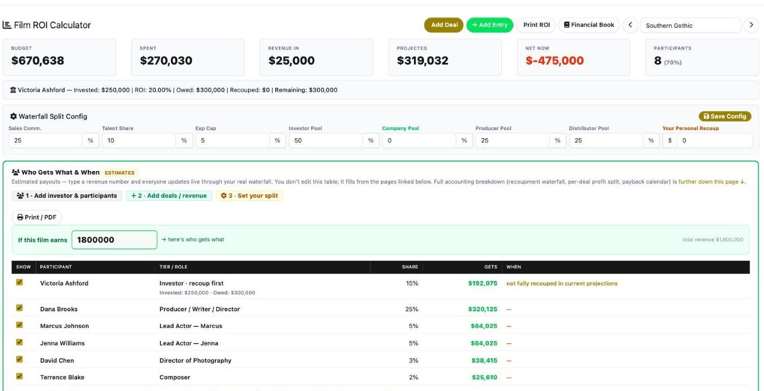Click the Projected $319,032 value
Image resolution: width=764 pixels, height=391 pixels.
(423, 61)
